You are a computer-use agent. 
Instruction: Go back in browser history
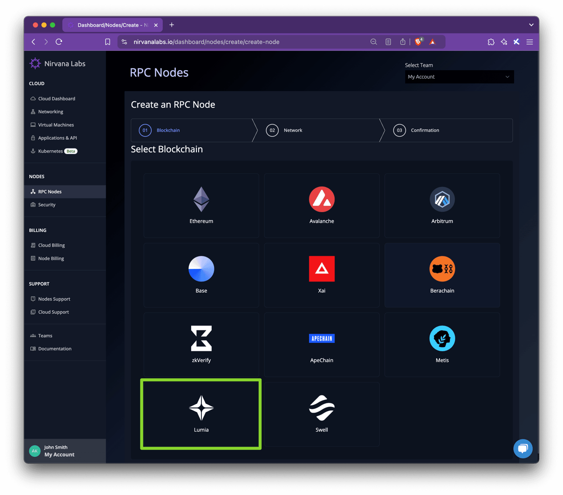pos(34,42)
